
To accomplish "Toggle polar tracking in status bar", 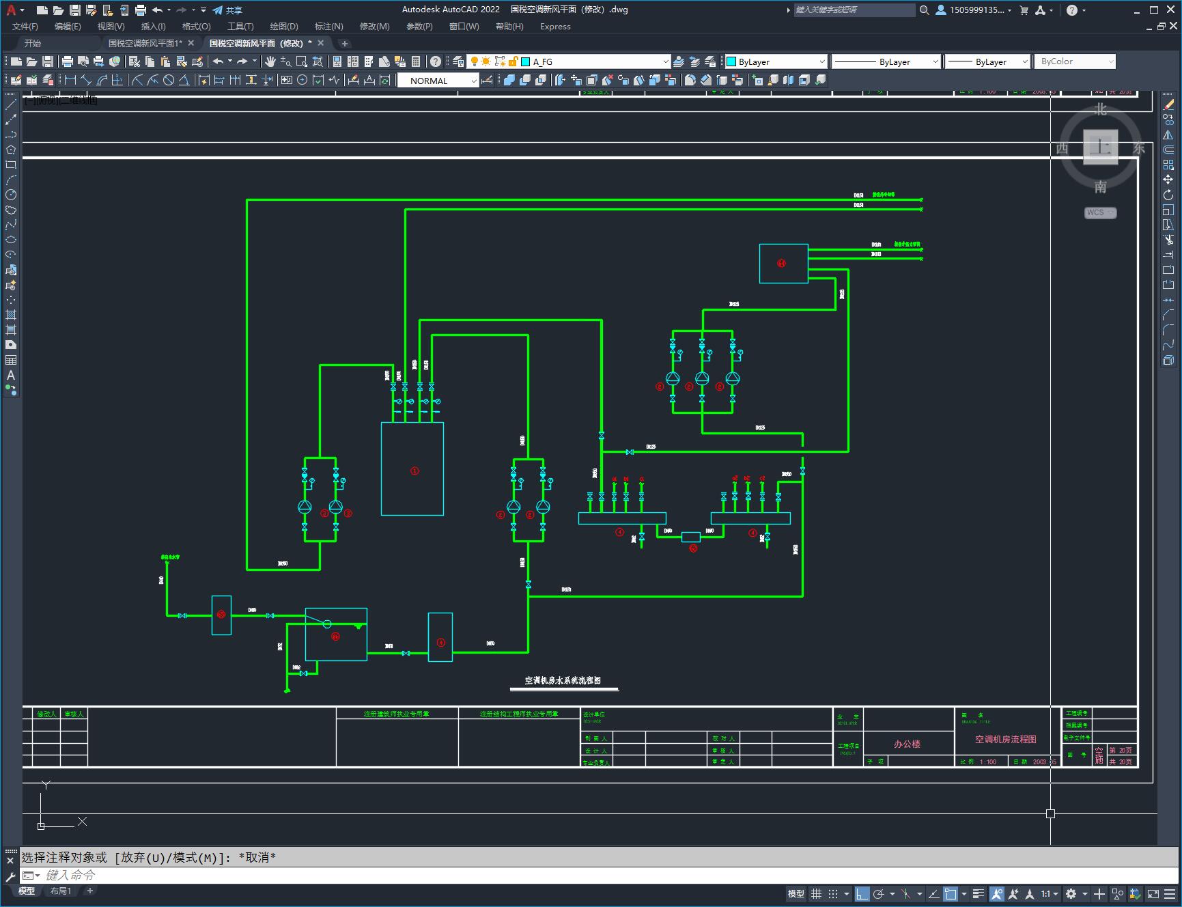I will 879,893.
